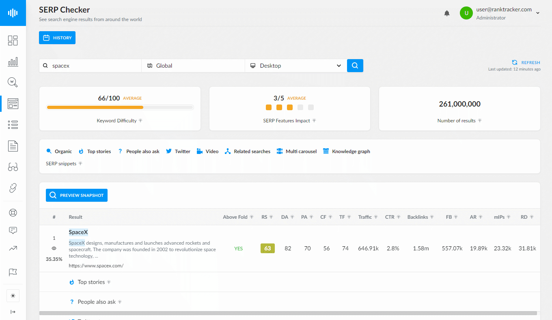Click the eye icon under rank 1
Viewport: 552px width, 320px height.
(54, 248)
